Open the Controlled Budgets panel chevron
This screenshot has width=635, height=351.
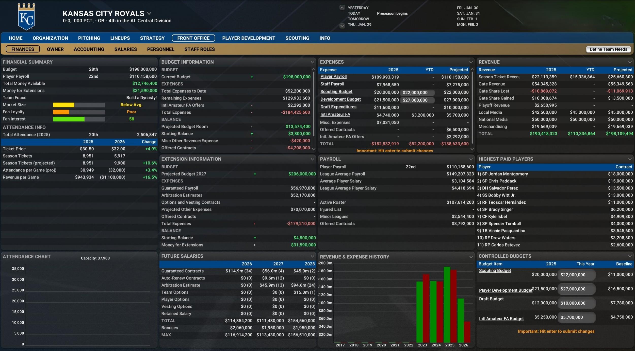point(630,256)
